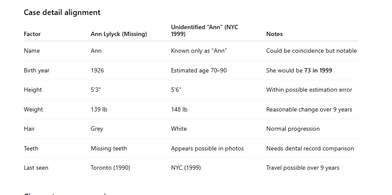Click the 'Within possible estimation error' note

click(309, 90)
